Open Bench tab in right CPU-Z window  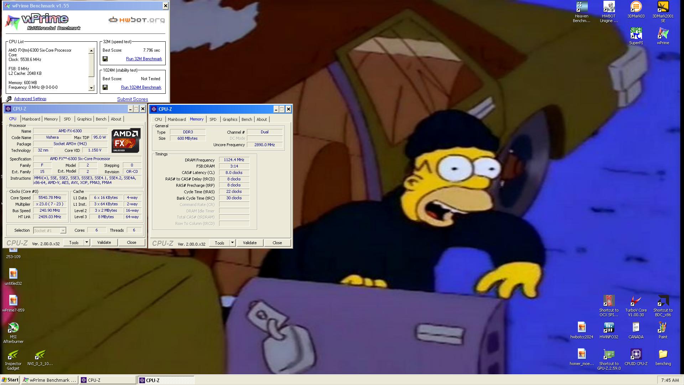[247, 119]
